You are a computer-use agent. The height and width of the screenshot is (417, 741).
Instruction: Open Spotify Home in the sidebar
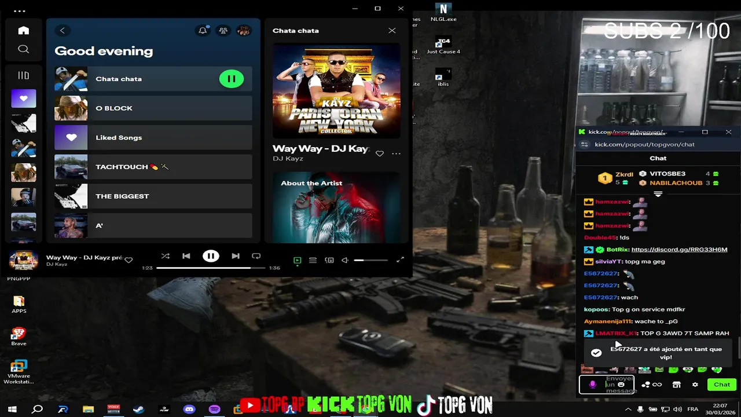24,31
